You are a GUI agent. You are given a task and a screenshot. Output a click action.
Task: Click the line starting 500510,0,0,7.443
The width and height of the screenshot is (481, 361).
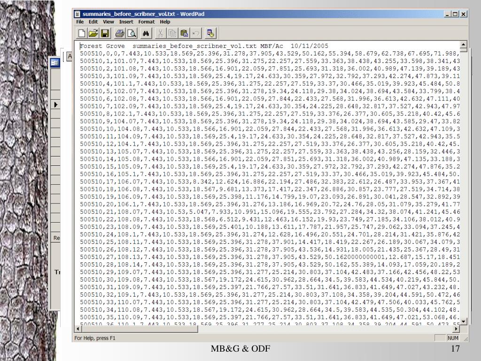(270, 54)
